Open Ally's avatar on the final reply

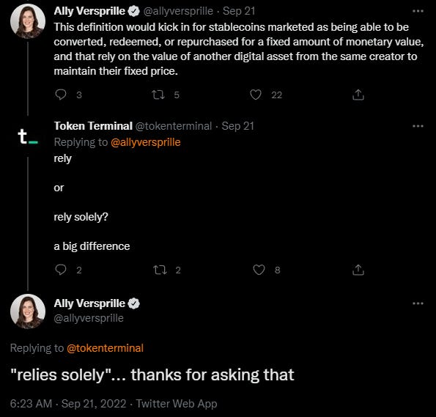28,311
